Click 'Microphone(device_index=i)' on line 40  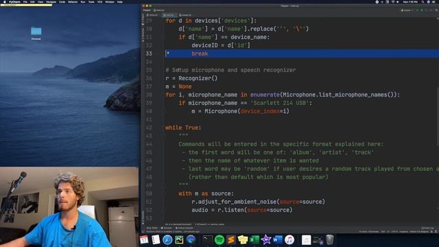(x=247, y=111)
